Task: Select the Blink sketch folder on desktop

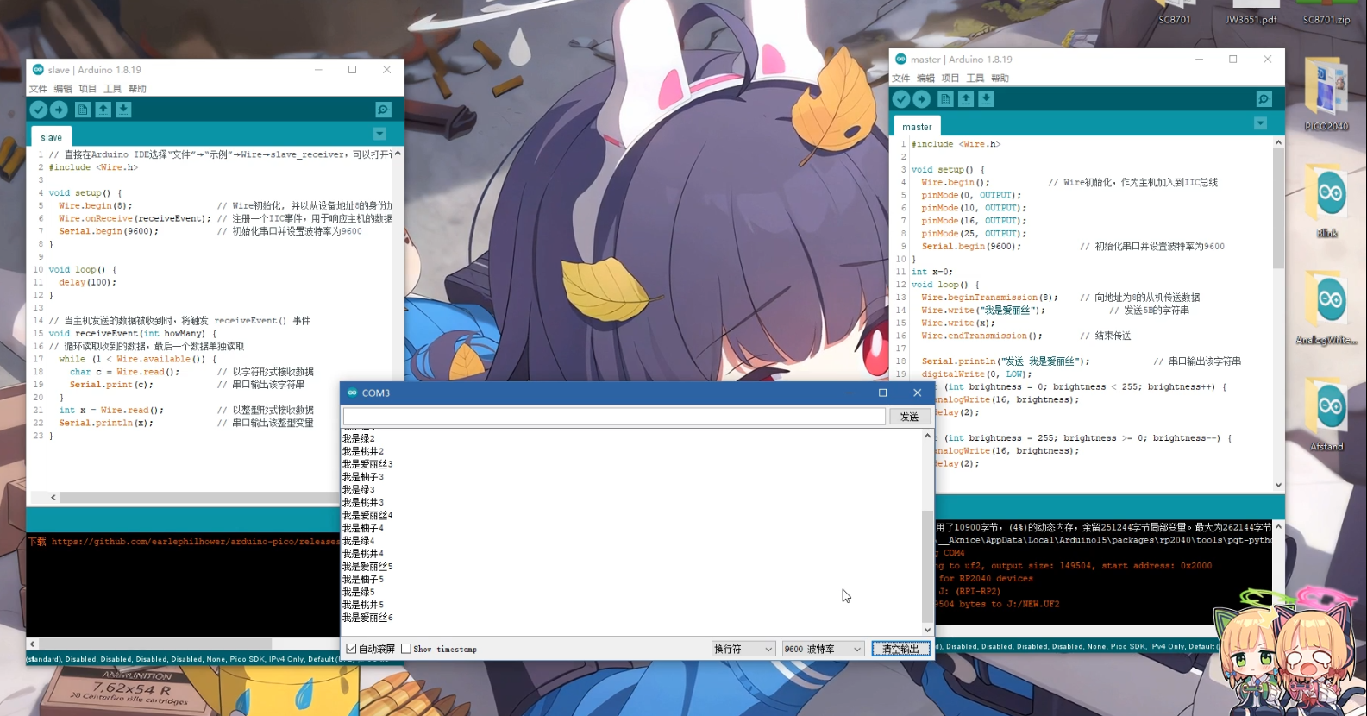Action: click(1327, 200)
